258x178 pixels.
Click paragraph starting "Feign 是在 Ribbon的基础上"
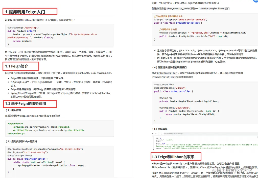pyautogui.click(x=205, y=175)
